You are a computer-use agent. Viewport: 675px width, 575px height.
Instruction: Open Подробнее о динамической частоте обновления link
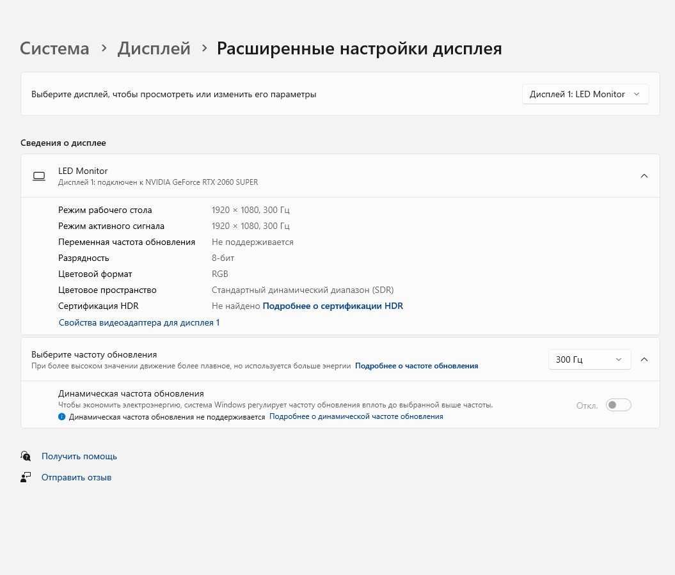pos(356,416)
